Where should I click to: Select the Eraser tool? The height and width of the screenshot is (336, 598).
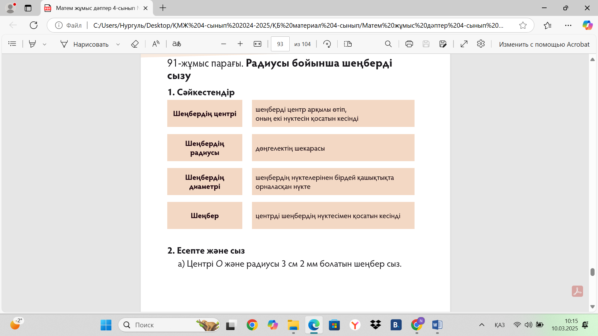click(x=135, y=44)
